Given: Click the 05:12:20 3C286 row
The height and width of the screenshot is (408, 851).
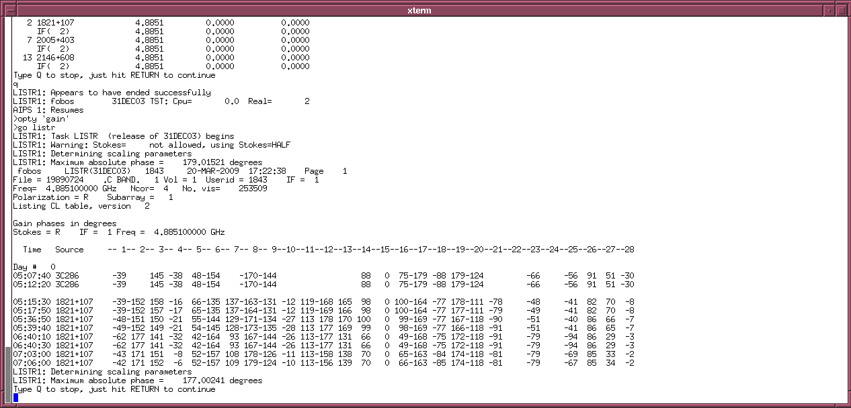Looking at the screenshot, I should coord(323,285).
